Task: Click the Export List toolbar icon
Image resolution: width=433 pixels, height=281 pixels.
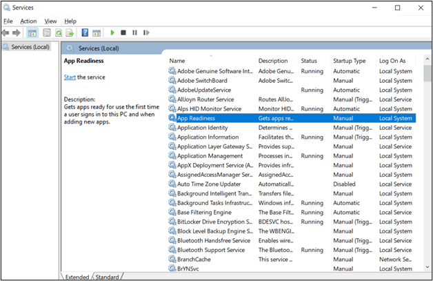Action: pyautogui.click(x=69, y=32)
